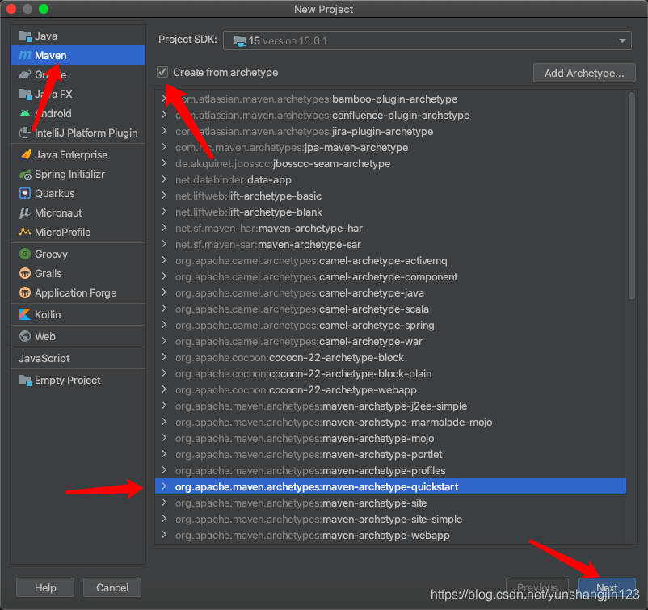Select maven-archetype-profiles archetype
The image size is (648, 610).
pos(390,470)
